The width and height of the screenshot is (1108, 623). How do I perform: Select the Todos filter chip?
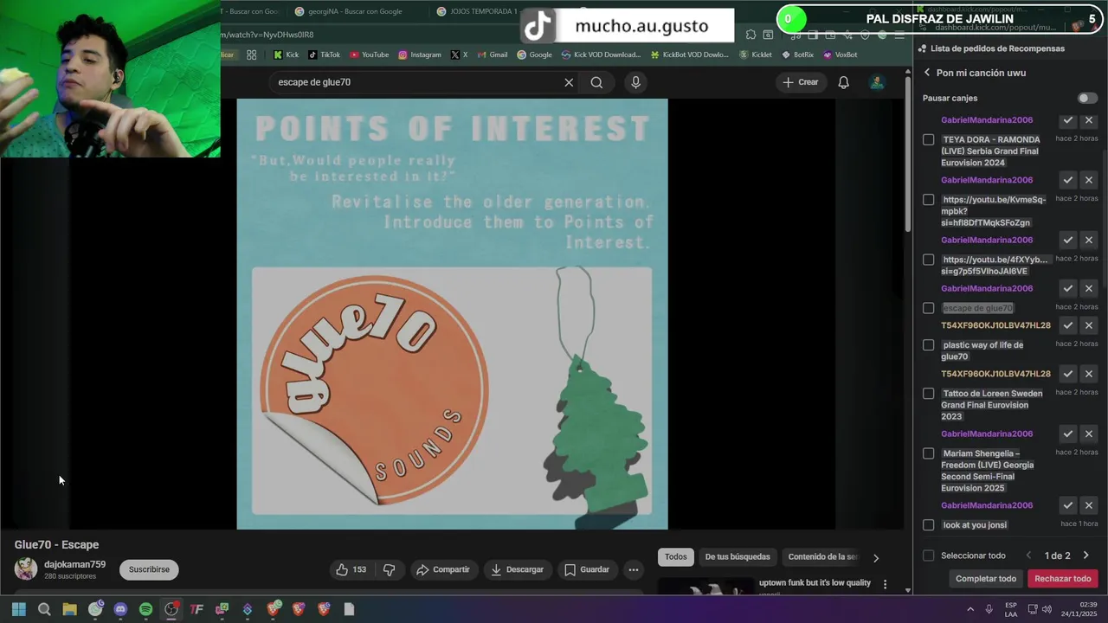click(x=676, y=557)
